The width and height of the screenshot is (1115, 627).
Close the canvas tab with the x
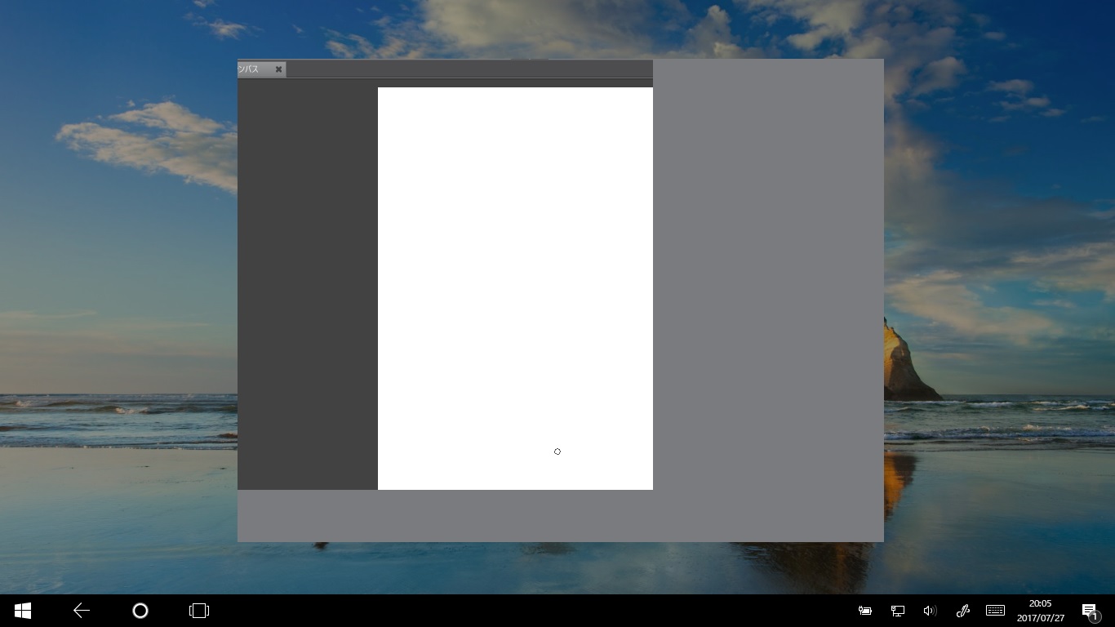tap(278, 69)
